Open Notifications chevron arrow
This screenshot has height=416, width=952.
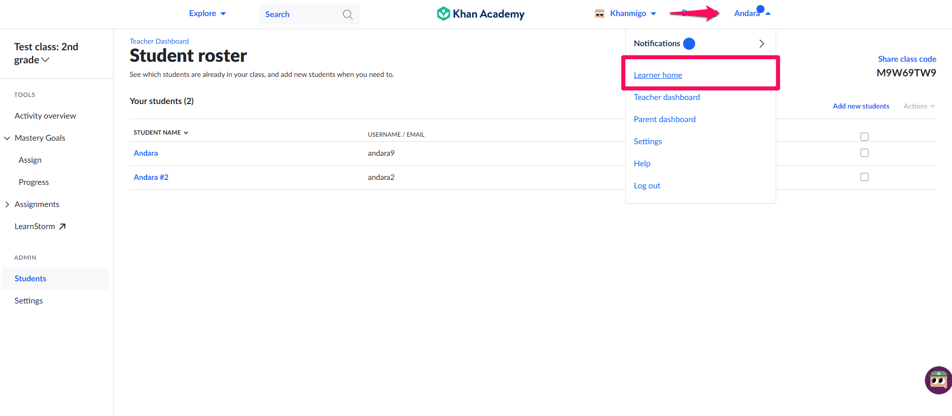(x=761, y=44)
